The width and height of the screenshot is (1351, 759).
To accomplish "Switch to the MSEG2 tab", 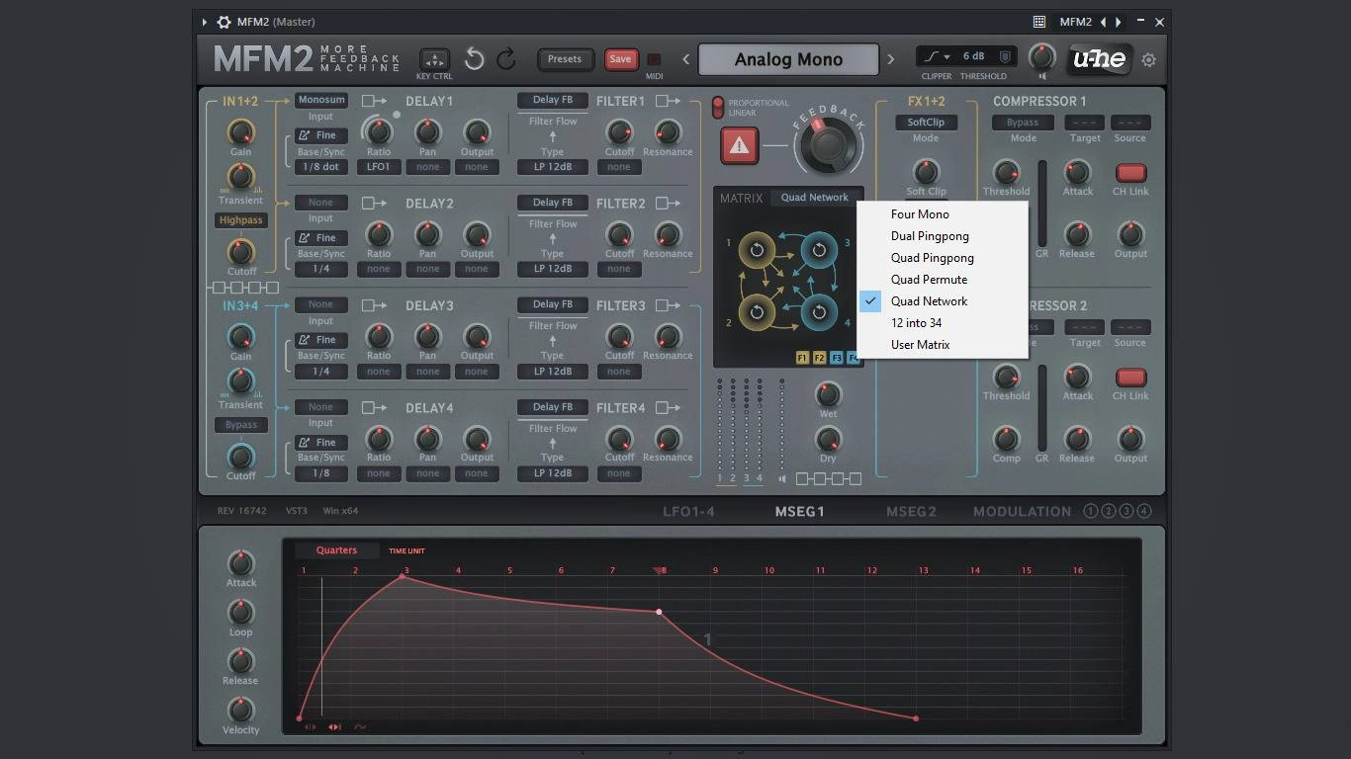I will (911, 512).
